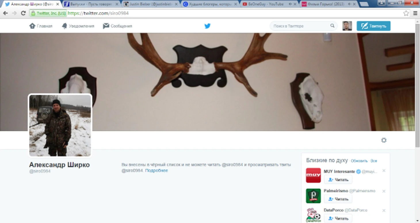Click the green Twitter, Inc. security badge
The width and height of the screenshot is (420, 223).
click(x=48, y=13)
